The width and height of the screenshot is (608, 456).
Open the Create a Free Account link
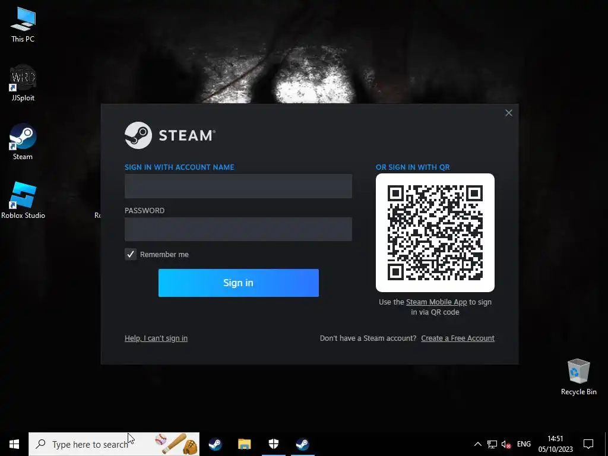click(x=458, y=338)
